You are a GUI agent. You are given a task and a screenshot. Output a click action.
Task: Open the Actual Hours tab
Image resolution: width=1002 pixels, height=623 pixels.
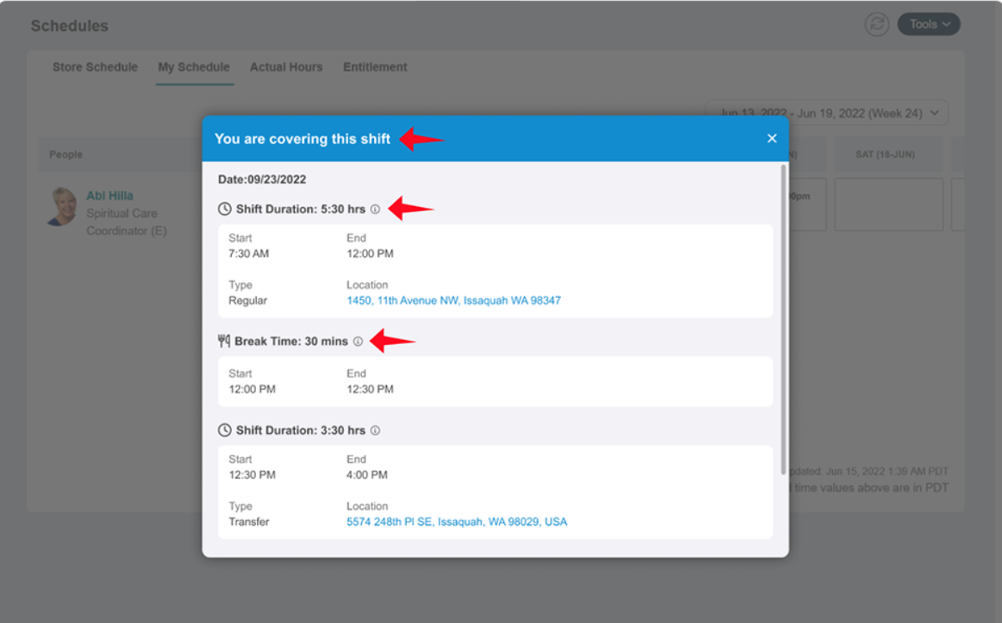(x=285, y=67)
